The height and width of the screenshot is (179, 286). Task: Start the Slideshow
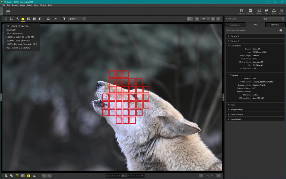tap(259, 11)
